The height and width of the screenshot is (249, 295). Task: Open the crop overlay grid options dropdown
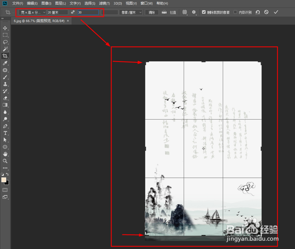click(x=185, y=12)
